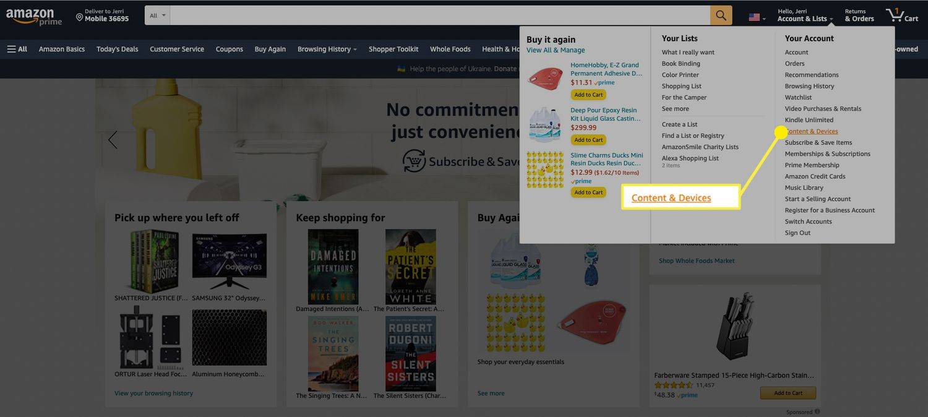Image resolution: width=928 pixels, height=417 pixels.
Task: Open The Patient's Secret book cover
Action: [x=411, y=267]
